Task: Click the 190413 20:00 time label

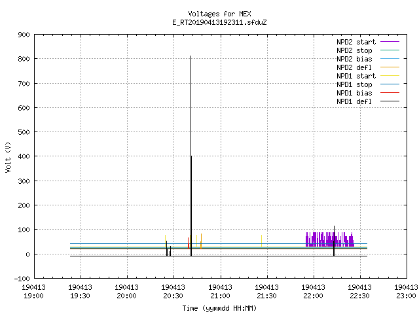Action: [x=126, y=292]
